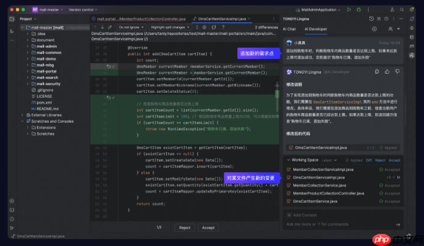
Task: Click the diff settings gear icon
Action: pos(204,27)
